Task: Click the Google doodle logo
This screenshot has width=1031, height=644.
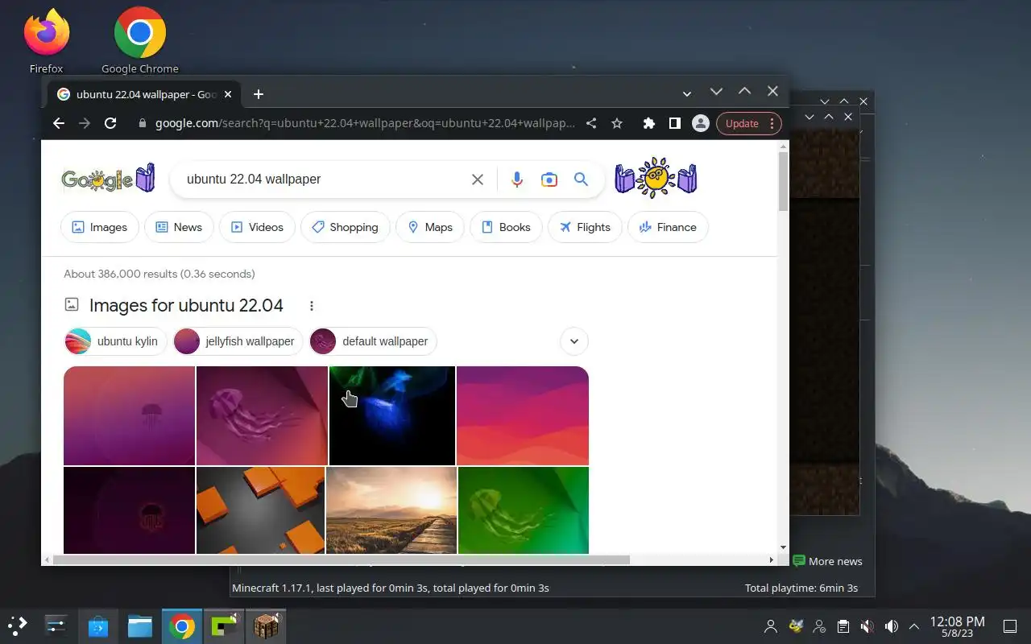Action: pyautogui.click(x=108, y=179)
